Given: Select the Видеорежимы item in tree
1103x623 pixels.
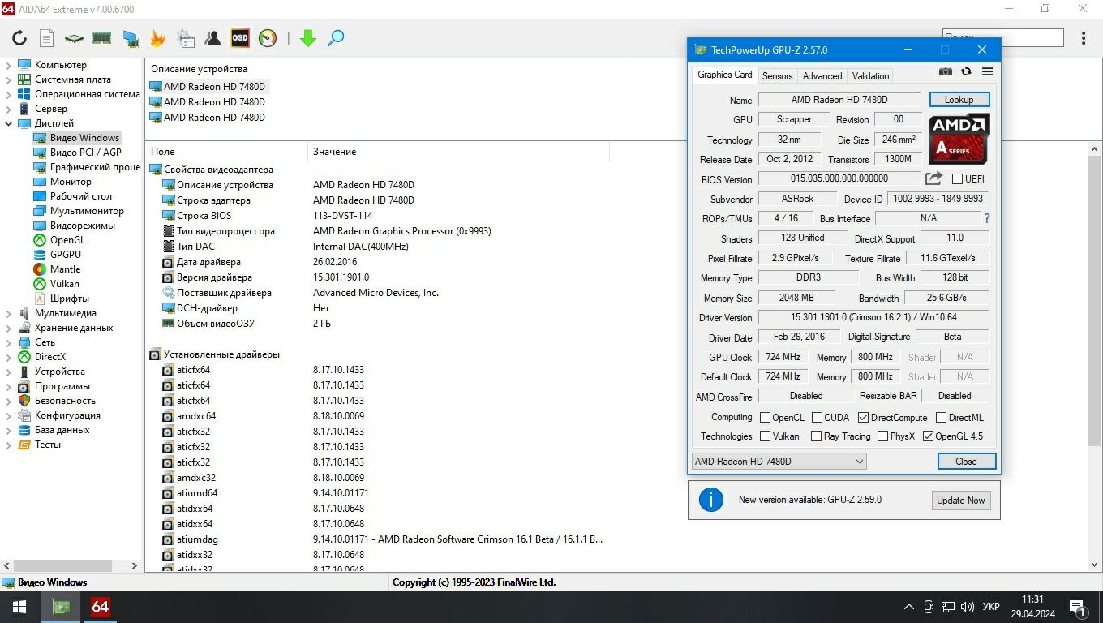Looking at the screenshot, I should [x=82, y=226].
